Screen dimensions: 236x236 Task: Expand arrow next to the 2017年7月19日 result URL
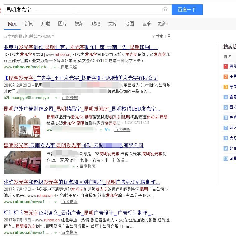[55, 233]
